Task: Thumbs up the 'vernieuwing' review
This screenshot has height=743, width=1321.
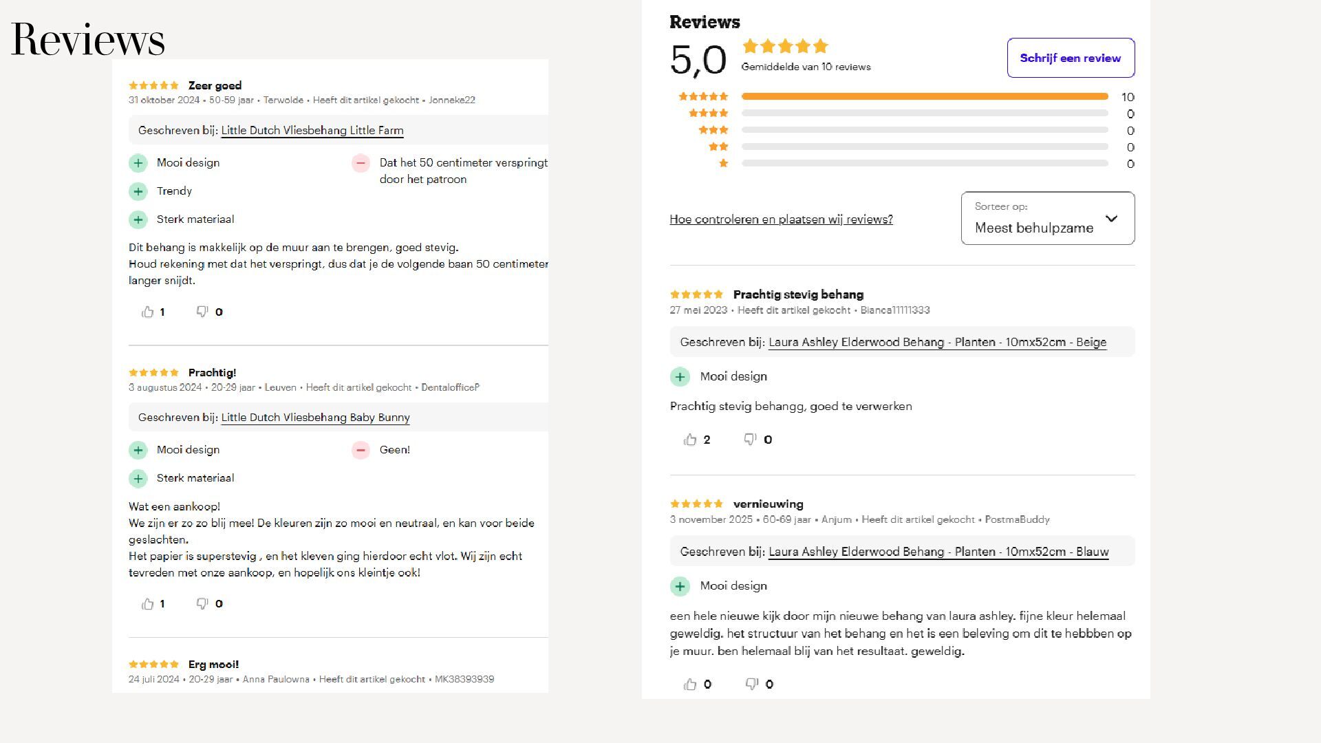Action: 690,685
